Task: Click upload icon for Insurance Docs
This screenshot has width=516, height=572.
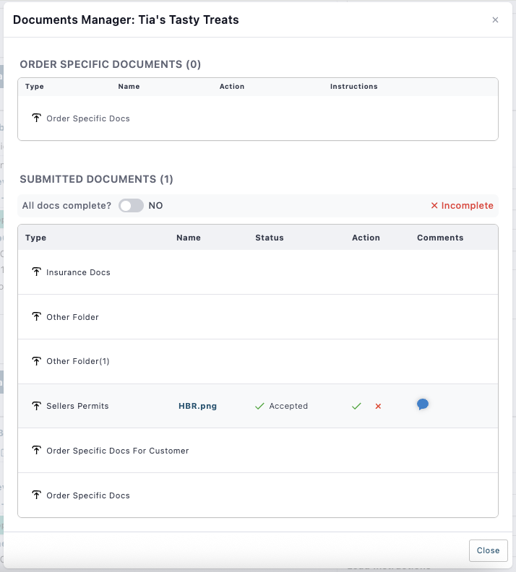Action: 36,272
